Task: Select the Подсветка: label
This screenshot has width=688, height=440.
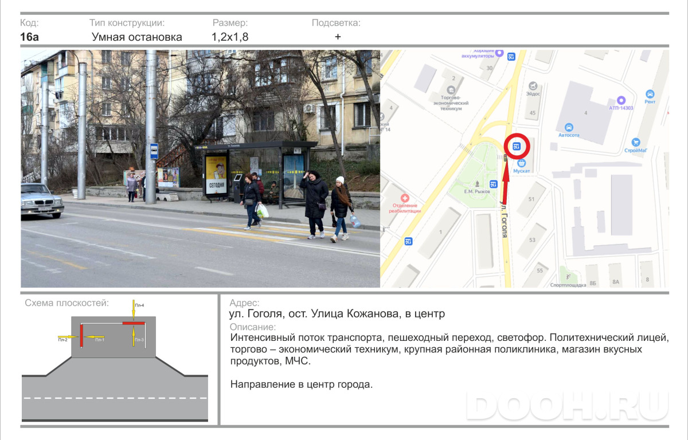Action: point(336,23)
